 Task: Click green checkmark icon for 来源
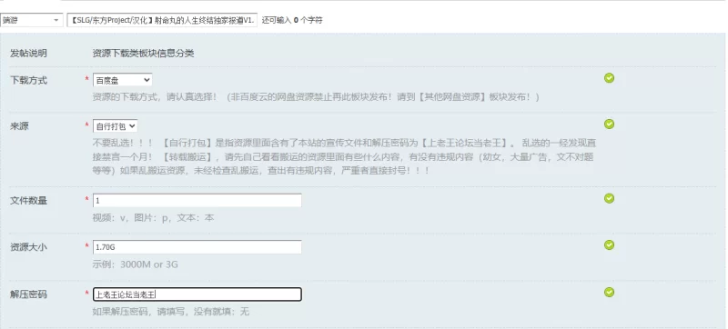pos(609,124)
